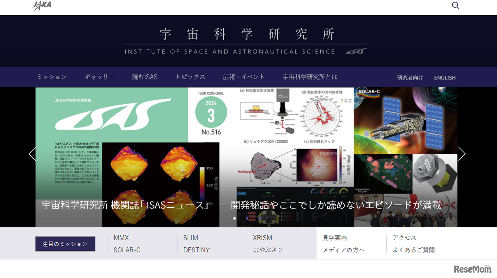Viewport: 497px width, 278px height.
Task: Go to the previous carousel slide arrow
Action: point(32,154)
